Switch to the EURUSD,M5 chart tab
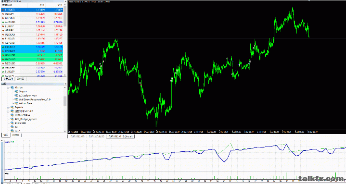Viewport: 346px width, 184px height. point(77,136)
